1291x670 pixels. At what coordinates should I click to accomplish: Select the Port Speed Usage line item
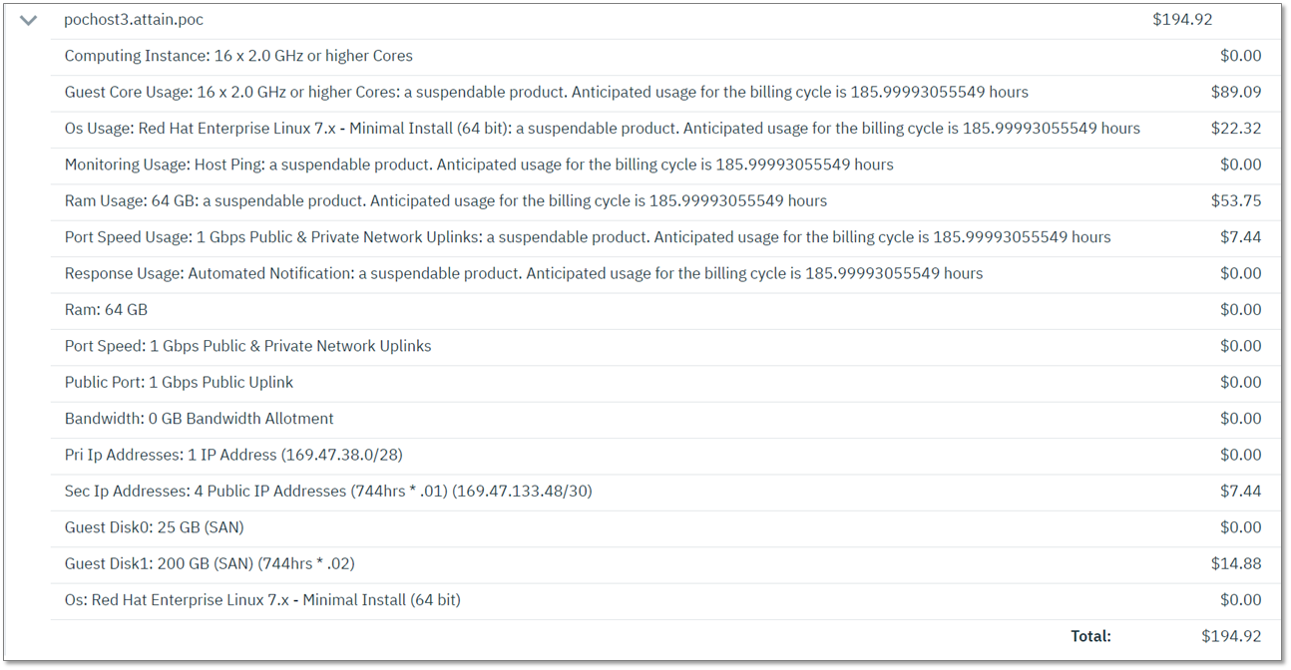(587, 237)
